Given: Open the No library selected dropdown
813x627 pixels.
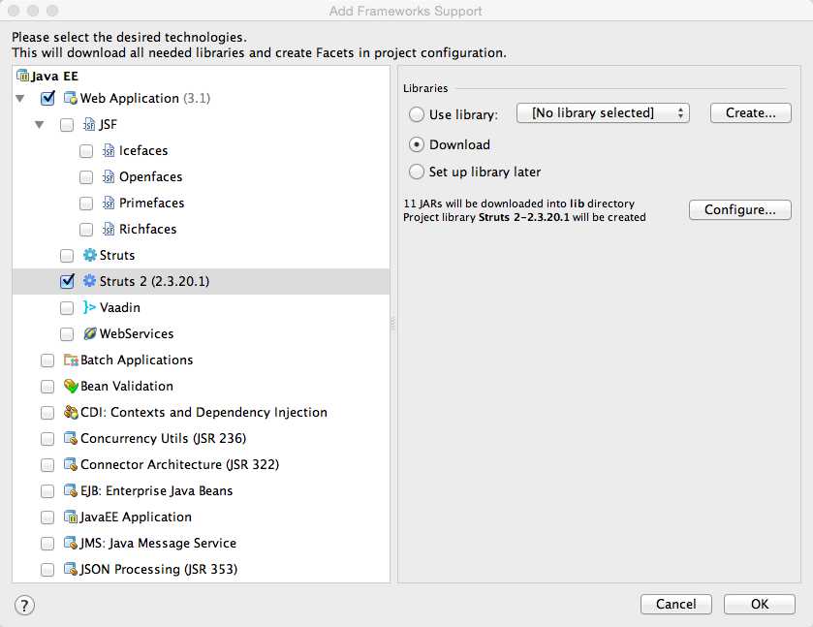Looking at the screenshot, I should click(603, 113).
